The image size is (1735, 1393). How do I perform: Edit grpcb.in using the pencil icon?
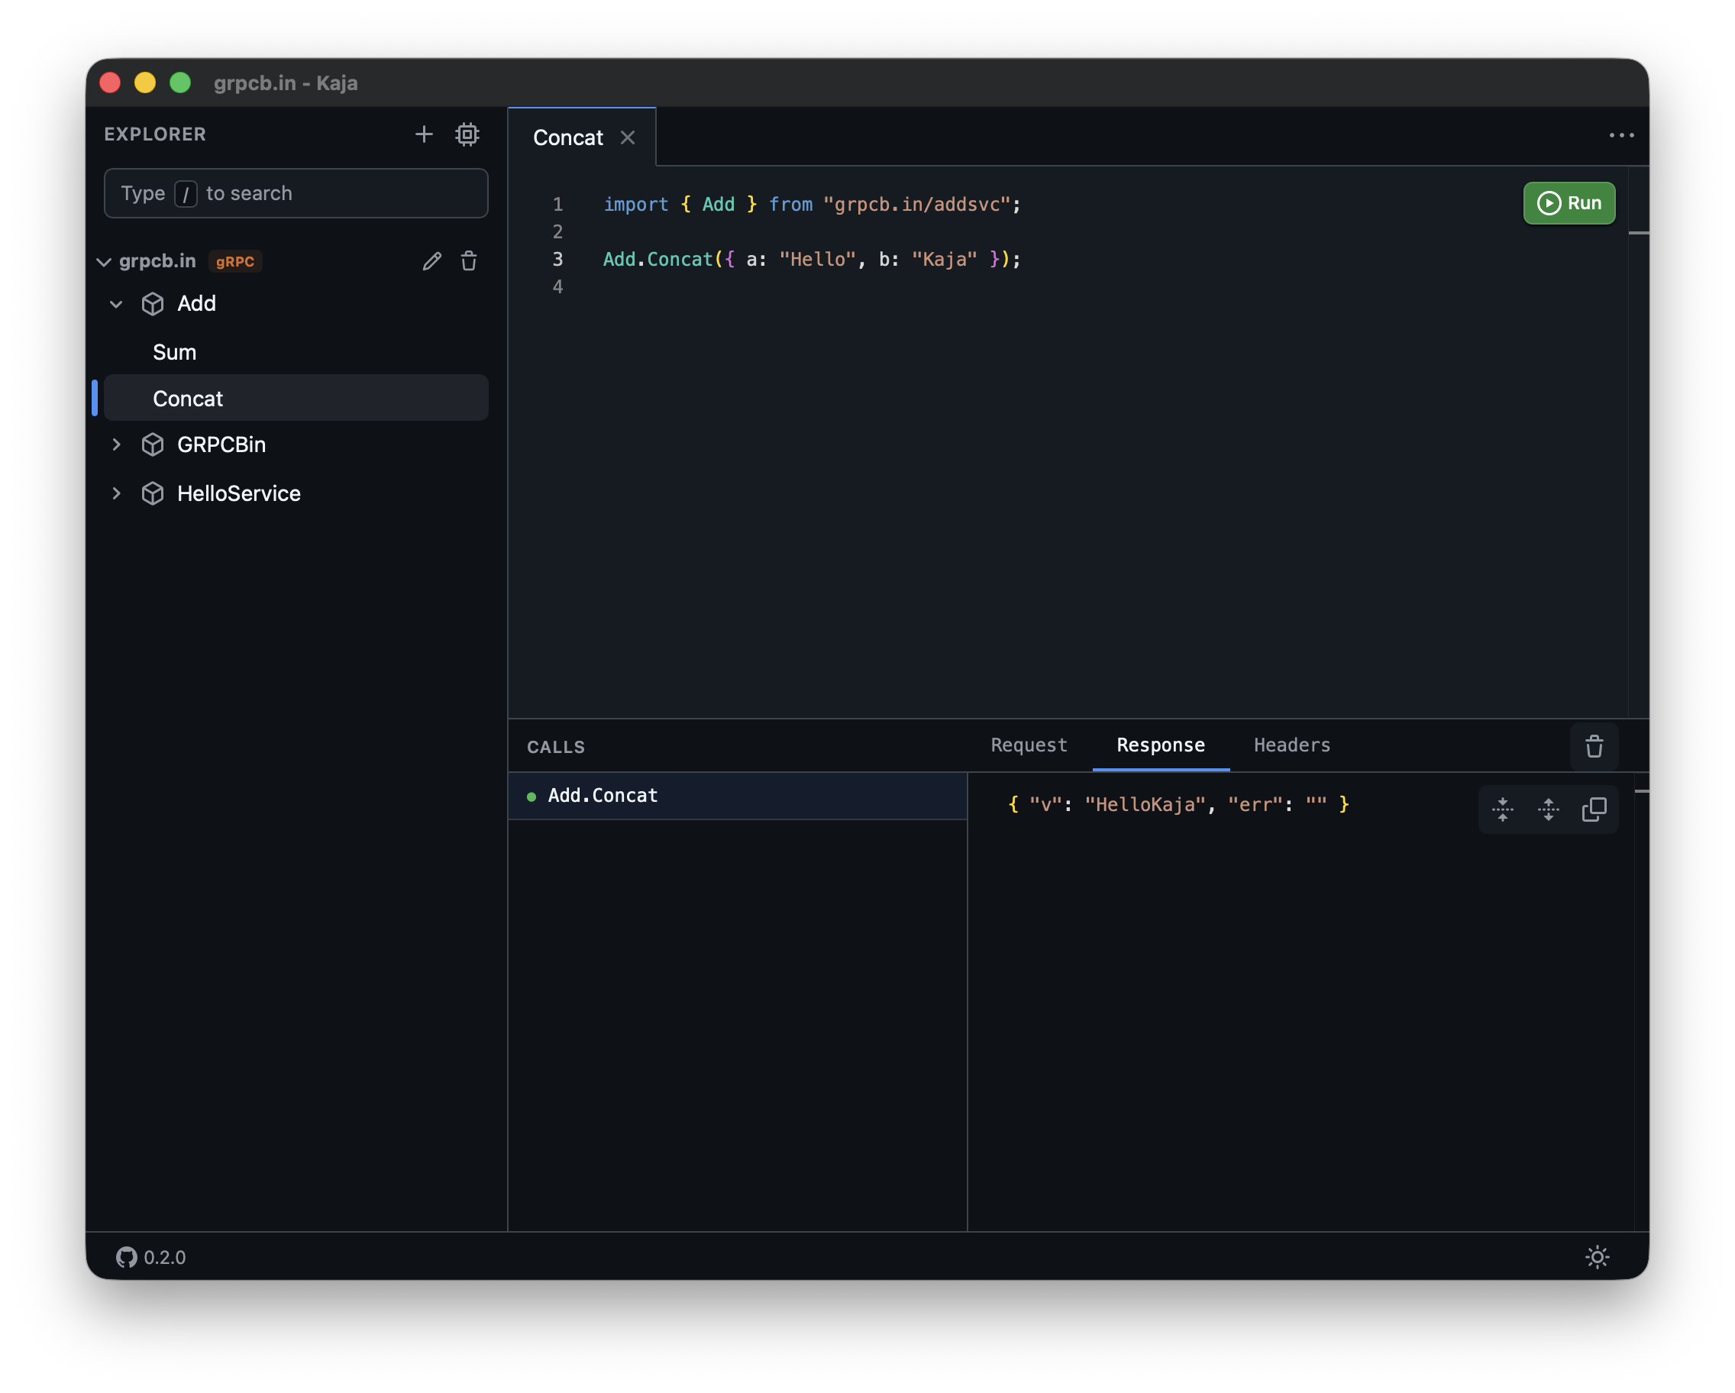(x=432, y=260)
